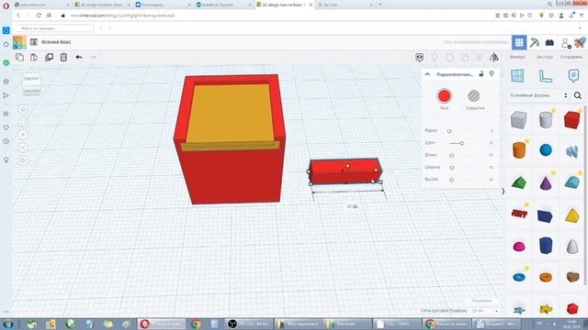Pick the red box shape
588x330 pixels.
[x=571, y=120]
